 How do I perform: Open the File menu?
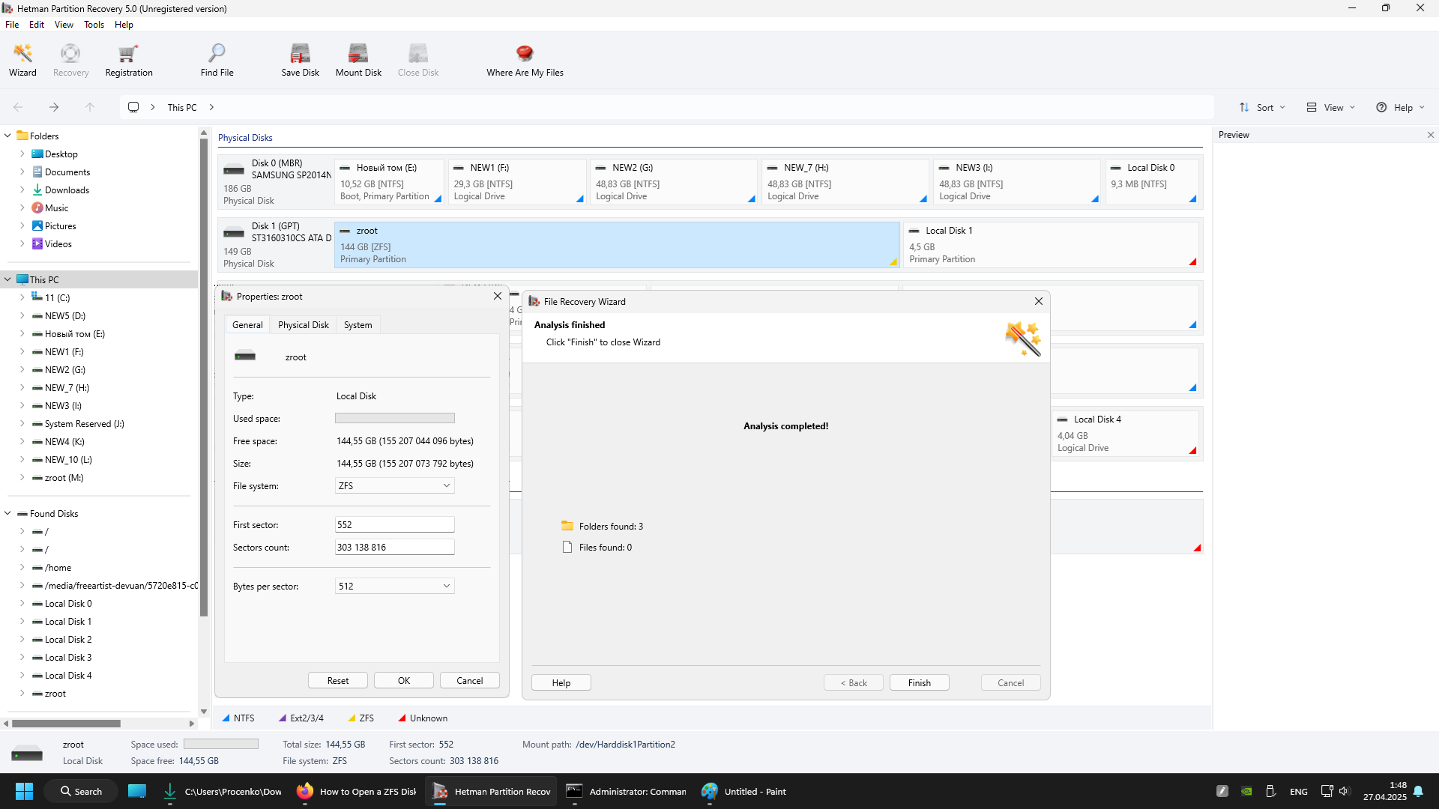click(x=12, y=24)
